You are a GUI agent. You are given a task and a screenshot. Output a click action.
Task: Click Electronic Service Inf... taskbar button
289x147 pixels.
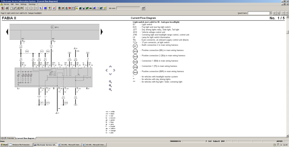pyautogui.click(x=45, y=145)
